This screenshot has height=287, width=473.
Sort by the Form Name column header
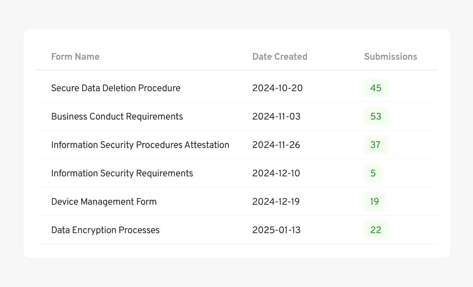75,57
